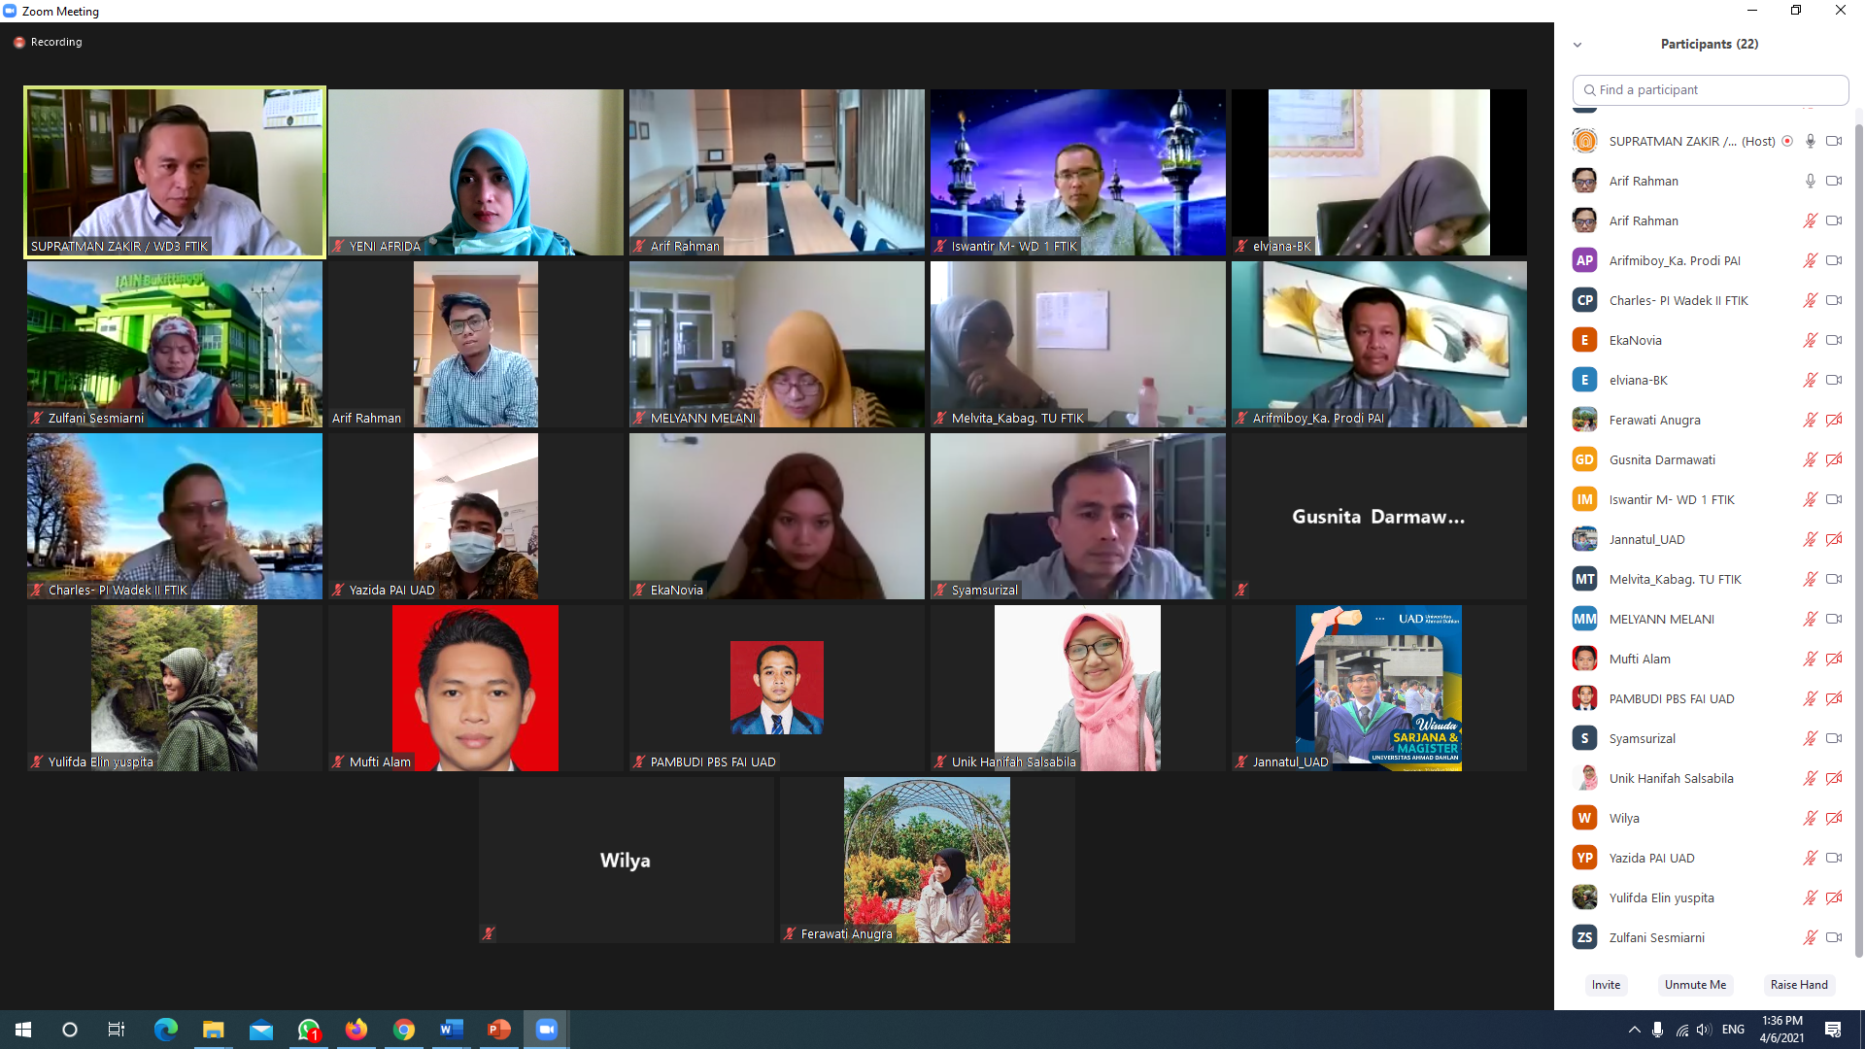Viewport: 1865px width, 1049px height.
Task: Click the MM avatar of MELYANN MELANI
Action: pyautogui.click(x=1584, y=619)
